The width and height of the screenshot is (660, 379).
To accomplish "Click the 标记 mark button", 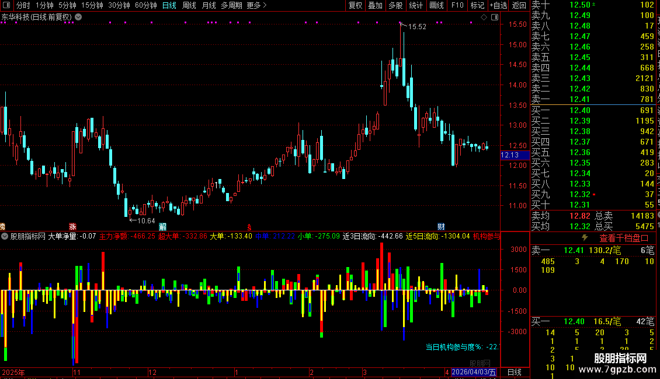I will click(x=477, y=5).
